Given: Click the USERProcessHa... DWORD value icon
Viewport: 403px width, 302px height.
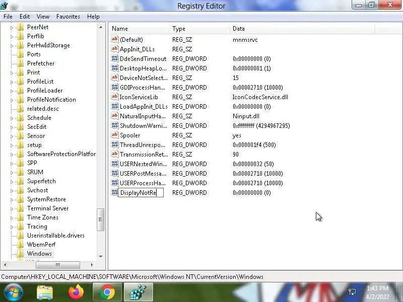Looking at the screenshot, I should (115, 183).
